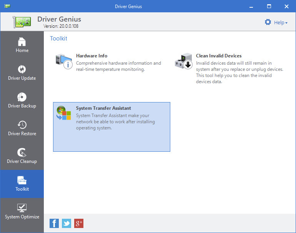The height and width of the screenshot is (233, 296).
Task: Click the Toolkit toolbox icon in sidebar
Action: (x=22, y=180)
